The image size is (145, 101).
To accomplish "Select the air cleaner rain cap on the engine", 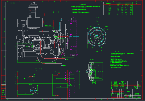I will pos(33,5).
